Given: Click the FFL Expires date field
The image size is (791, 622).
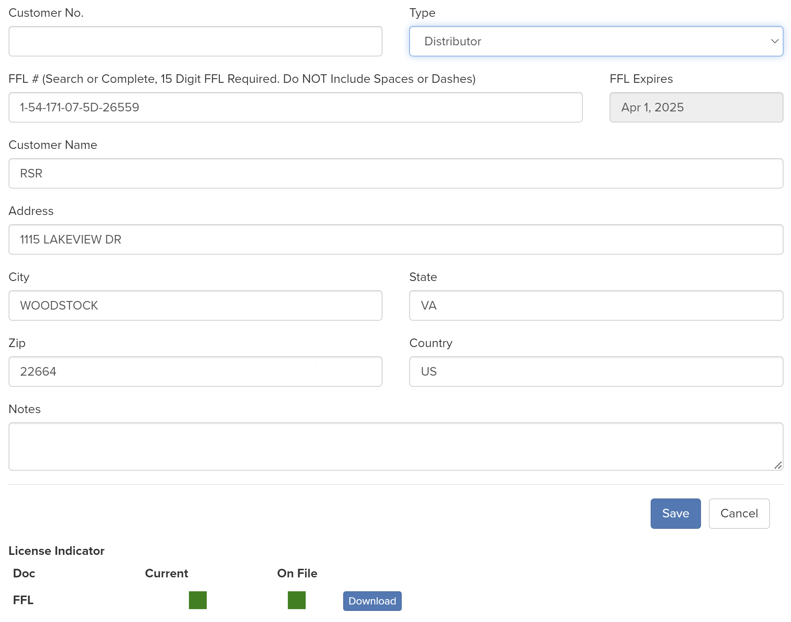Looking at the screenshot, I should pyautogui.click(x=696, y=107).
